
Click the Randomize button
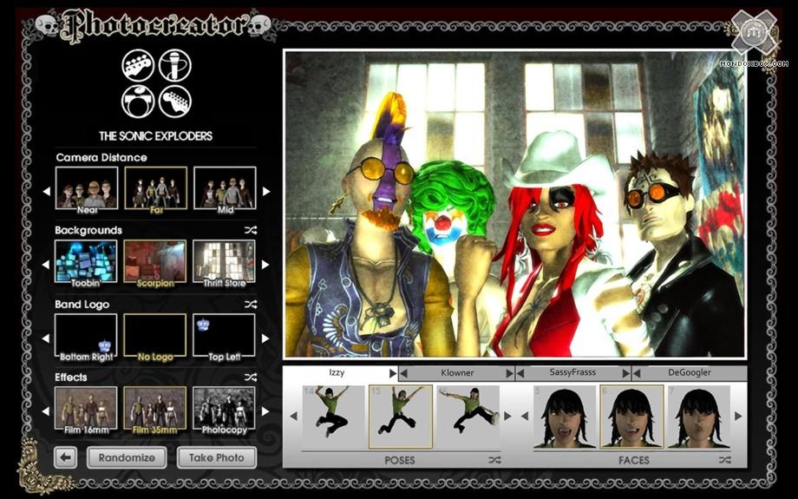[x=127, y=457]
